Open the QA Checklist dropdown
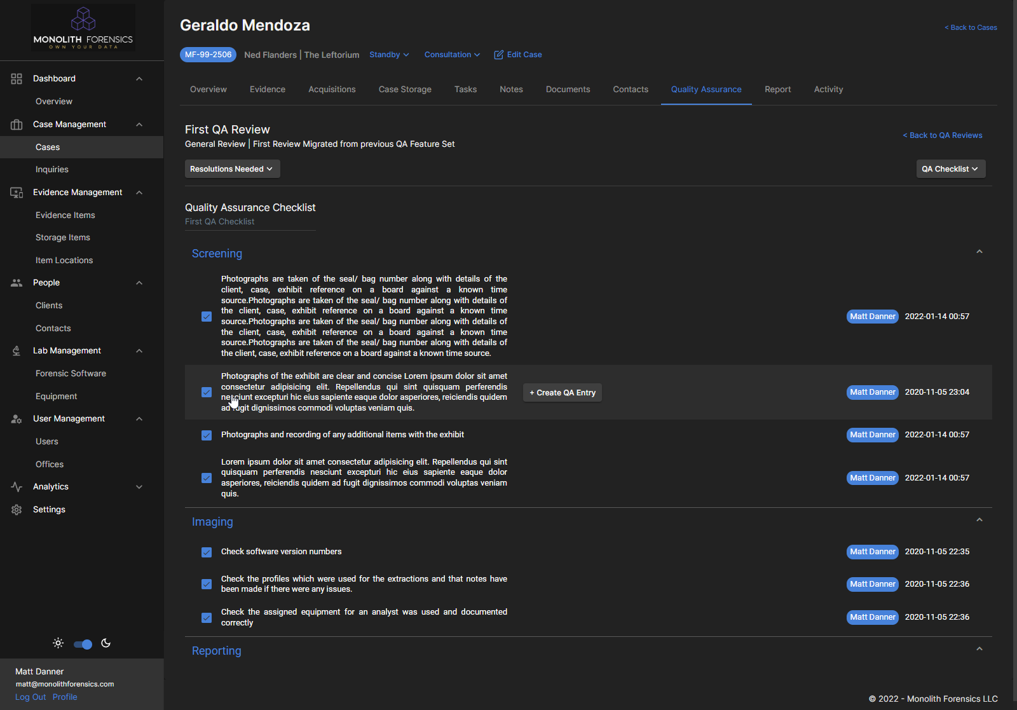 (x=950, y=168)
